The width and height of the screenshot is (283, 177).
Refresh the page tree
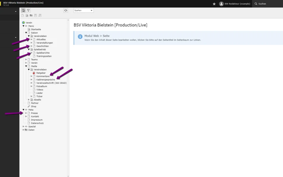click(x=66, y=10)
